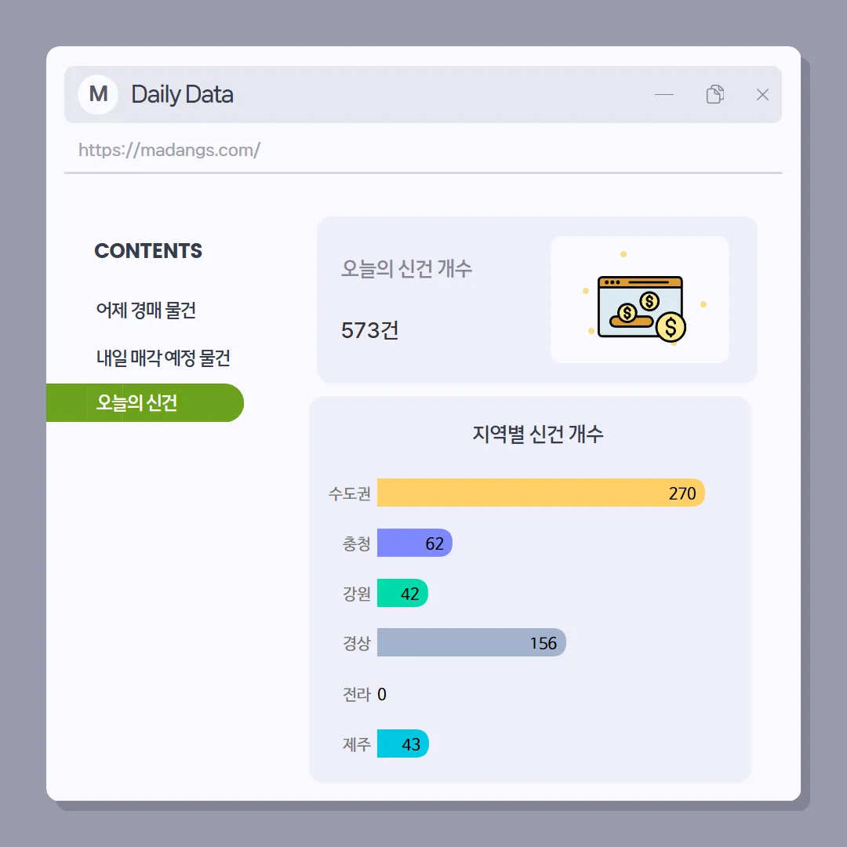Click the yellow 수도권 bar showing 270
The image size is (847, 847).
[x=540, y=493]
